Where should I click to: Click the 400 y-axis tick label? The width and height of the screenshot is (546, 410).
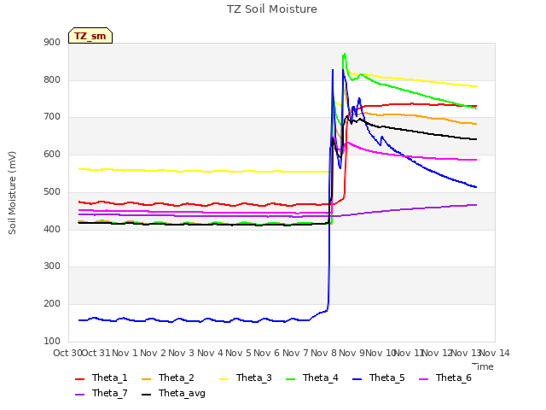point(52,230)
